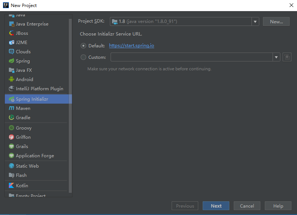The image size is (297, 215).
Task: Click the IntelliJ logo in title bar
Action: (x=6, y=5)
